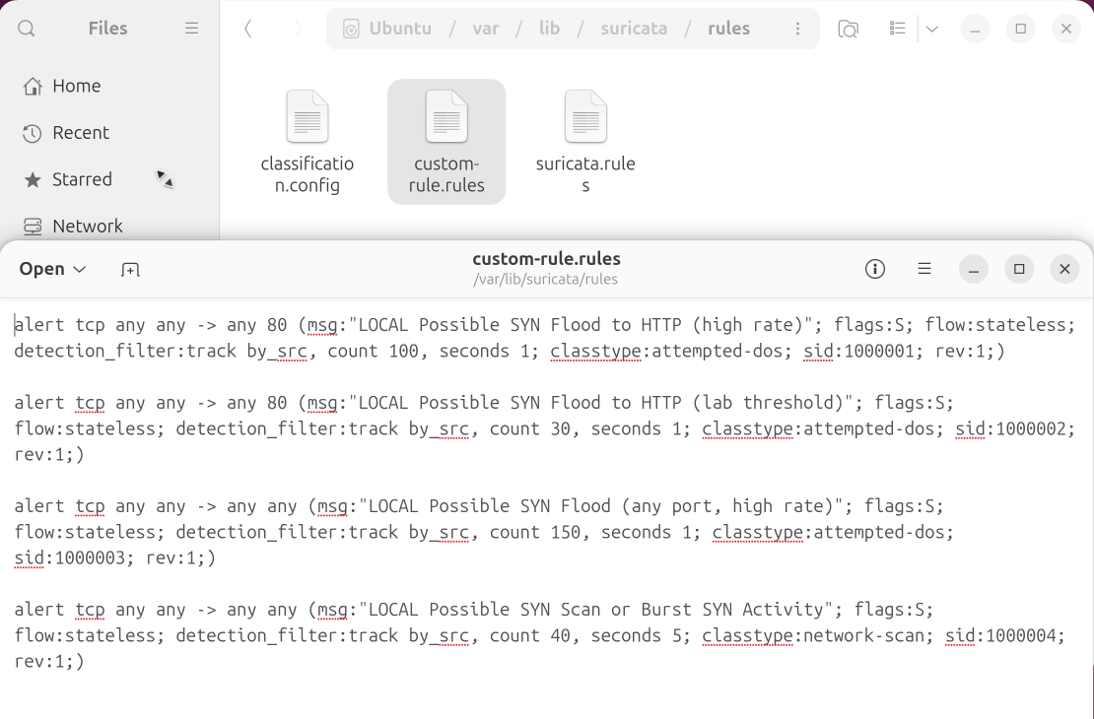Screen dimensions: 1094x719
Task: Navigate to the suricata path segment
Action: coord(634,29)
